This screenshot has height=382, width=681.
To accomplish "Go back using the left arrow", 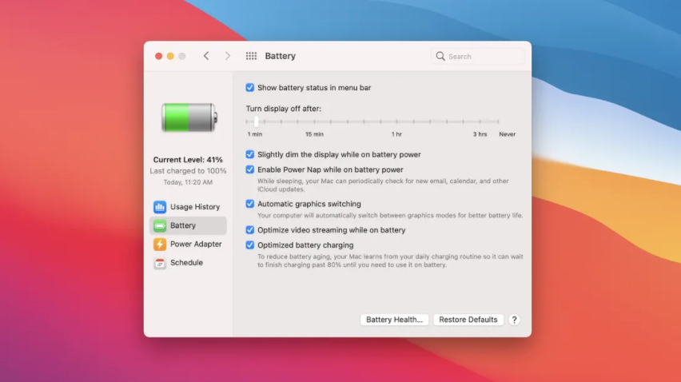I will point(206,56).
